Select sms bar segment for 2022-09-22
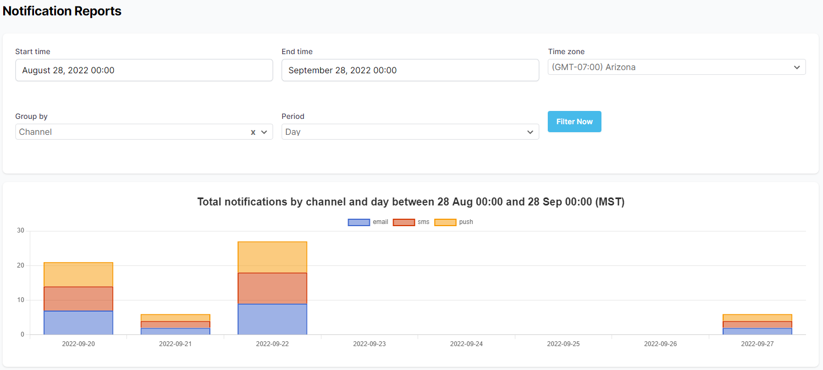Screen dimensions: 823x370 [x=272, y=288]
